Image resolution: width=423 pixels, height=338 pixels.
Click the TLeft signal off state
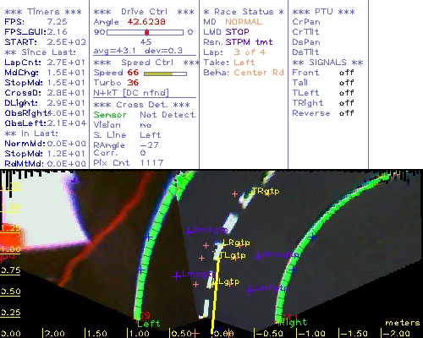pyautogui.click(x=347, y=93)
